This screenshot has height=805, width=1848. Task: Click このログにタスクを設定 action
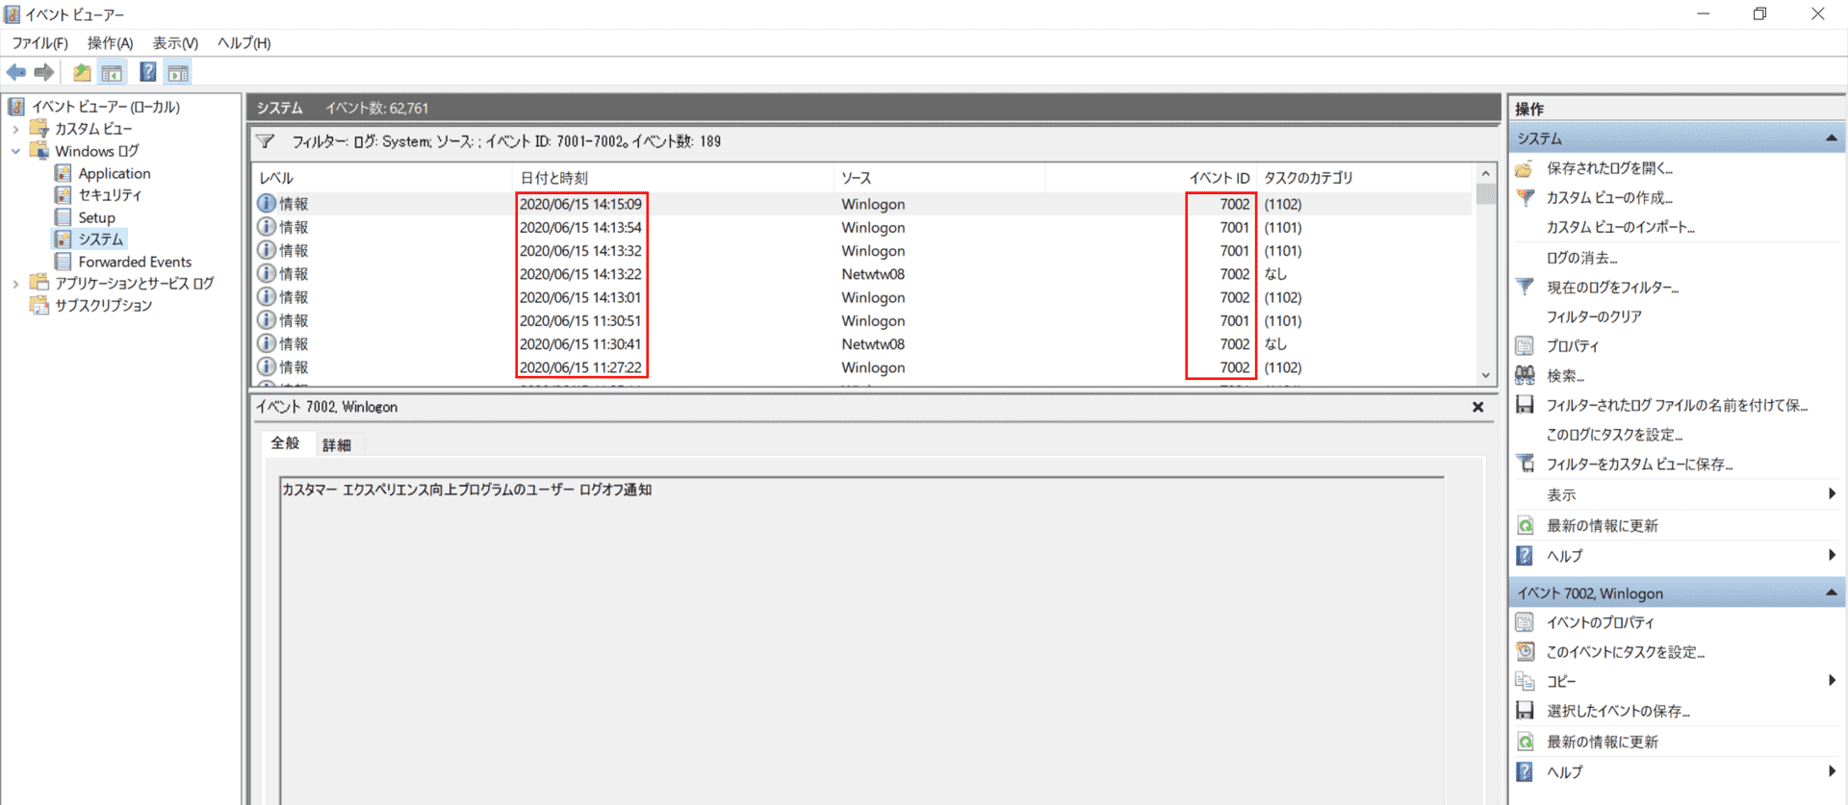point(1614,435)
